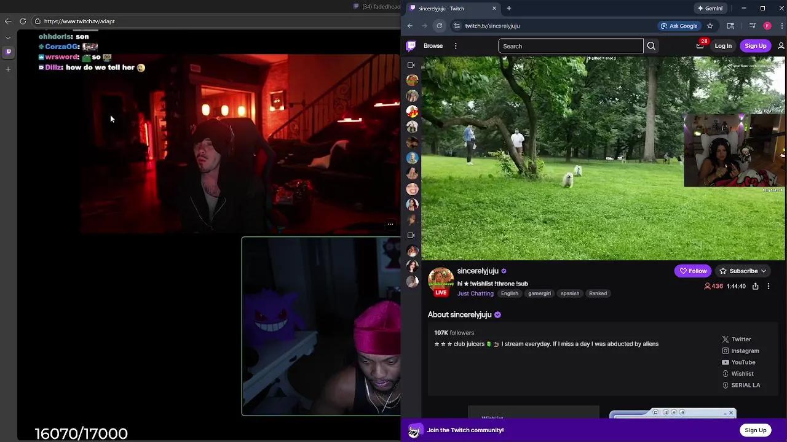Open the stream's vertical three-dot options menu
Viewport: 787px width, 442px height.
coord(768,286)
